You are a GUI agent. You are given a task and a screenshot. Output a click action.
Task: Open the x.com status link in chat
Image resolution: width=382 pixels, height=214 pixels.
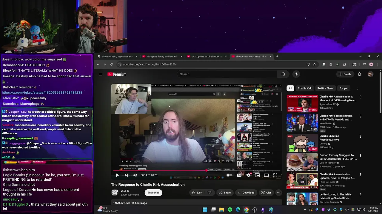pyautogui.click(x=42, y=92)
